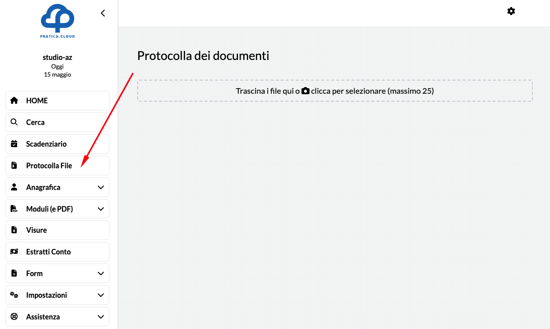Click the magnifying glass icon beside Cerca
The image size is (550, 329).
tap(14, 122)
